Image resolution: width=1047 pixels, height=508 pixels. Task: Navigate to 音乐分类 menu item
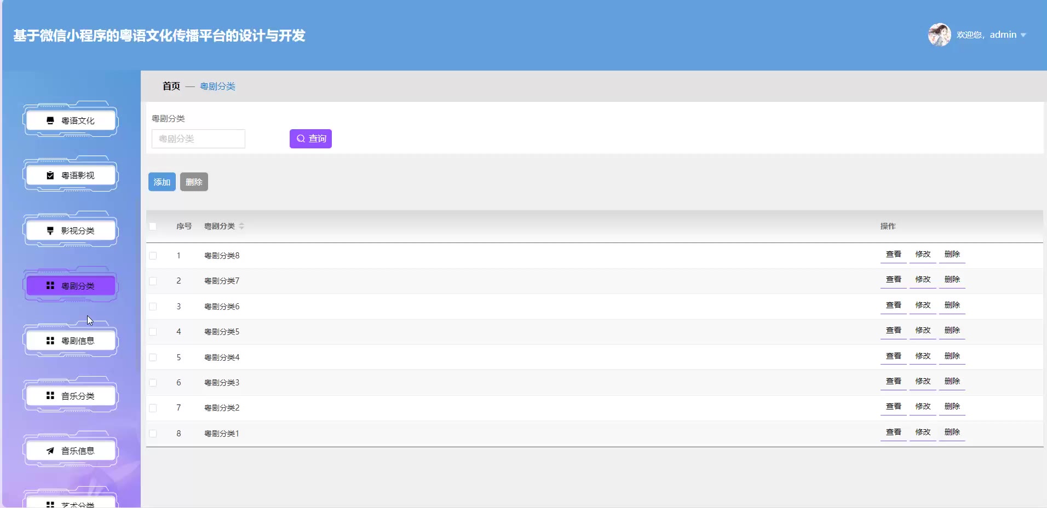click(71, 396)
